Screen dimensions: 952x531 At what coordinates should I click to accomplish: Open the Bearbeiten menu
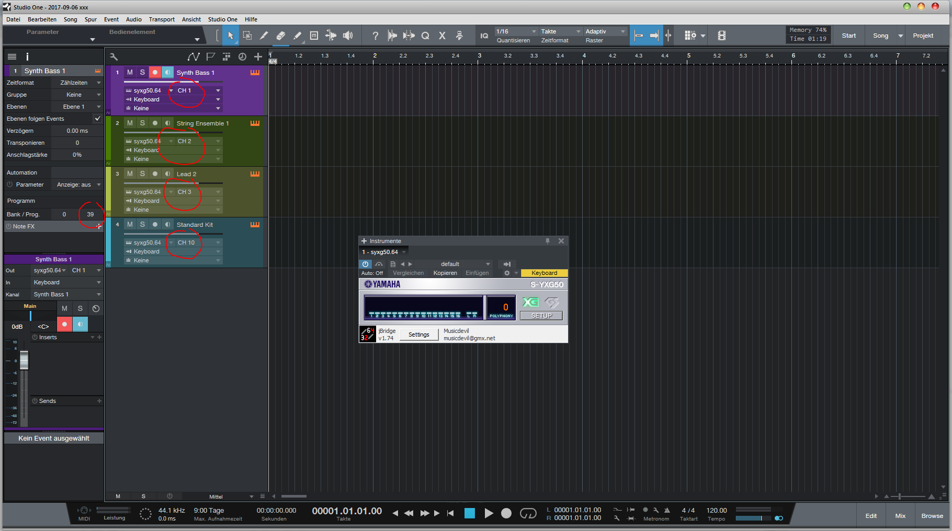(x=42, y=19)
